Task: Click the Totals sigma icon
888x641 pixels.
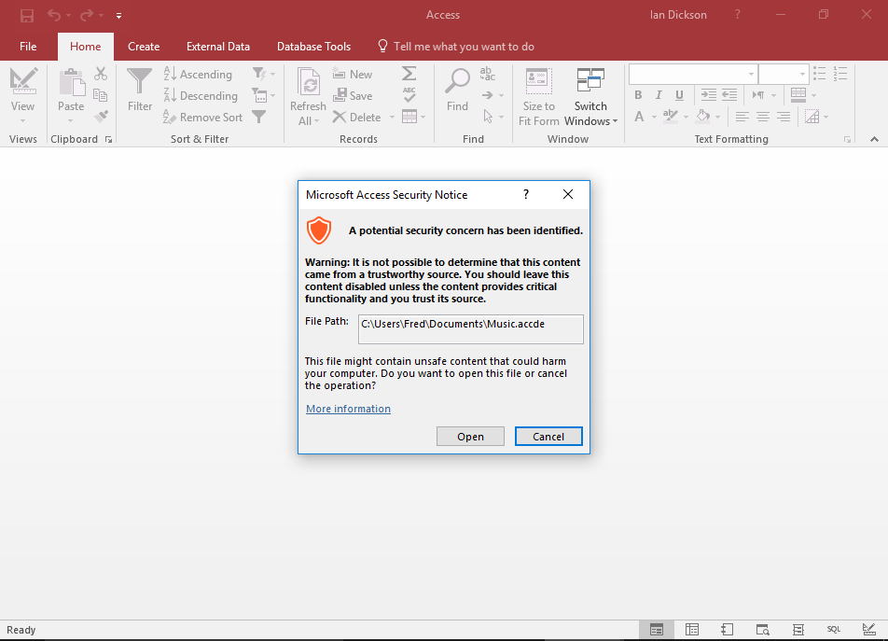Action: click(409, 74)
